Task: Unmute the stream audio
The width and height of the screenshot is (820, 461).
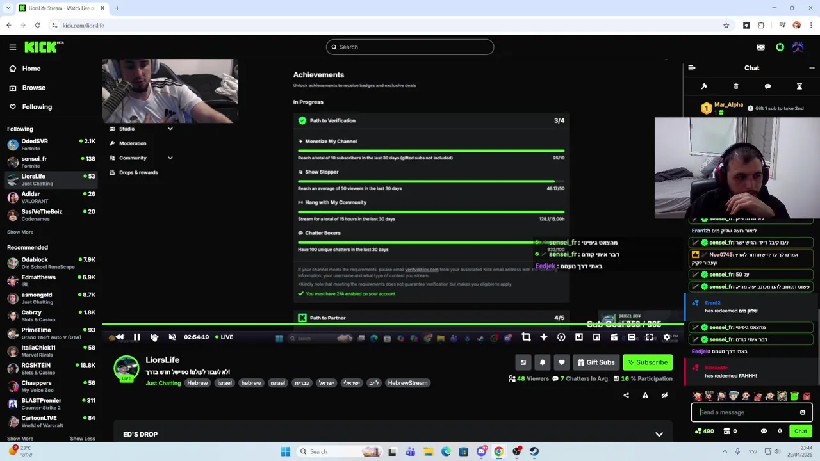Action: (x=172, y=337)
